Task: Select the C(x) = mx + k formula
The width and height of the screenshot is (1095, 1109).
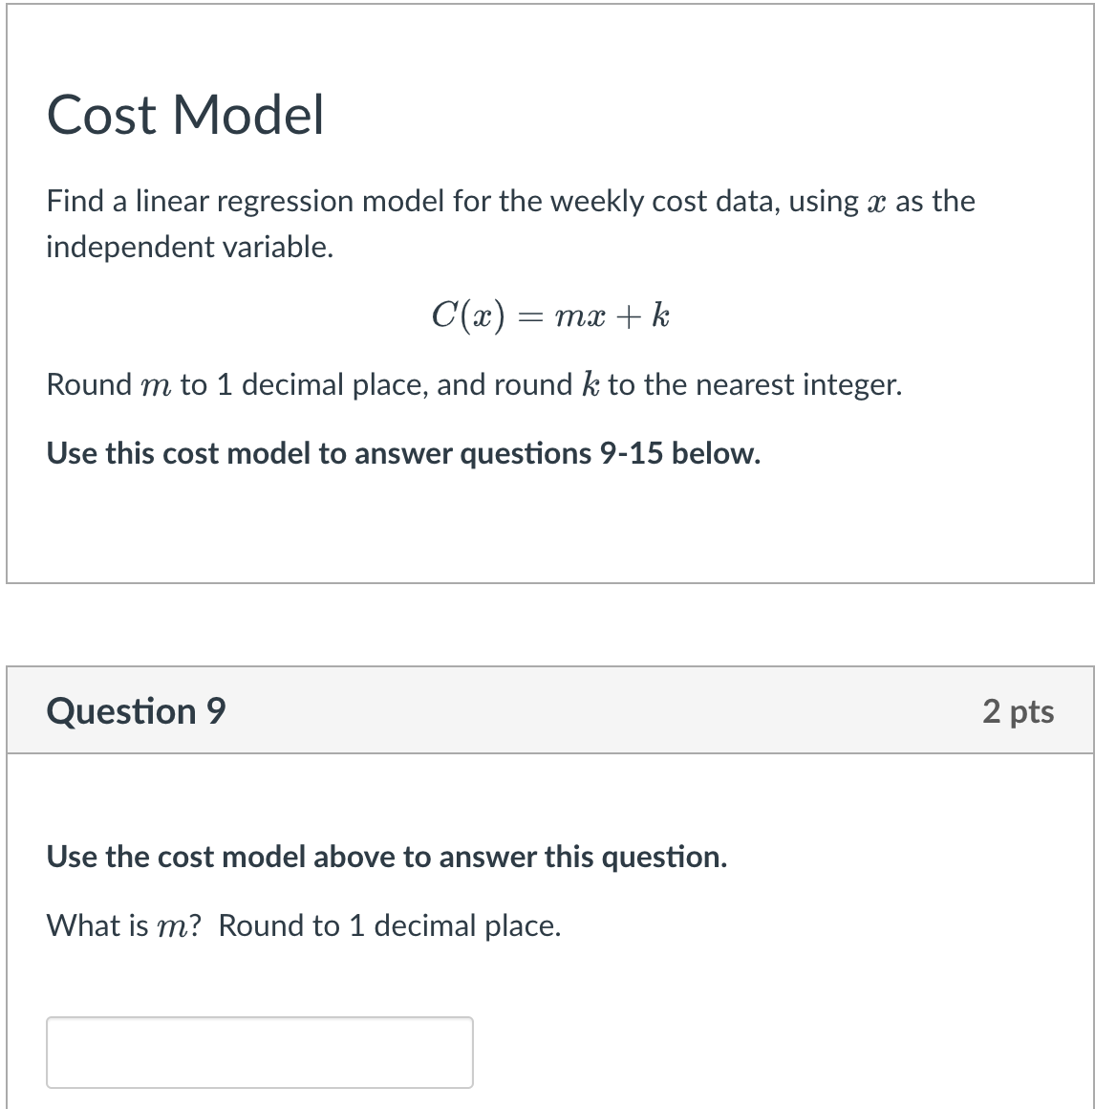Action: (549, 315)
